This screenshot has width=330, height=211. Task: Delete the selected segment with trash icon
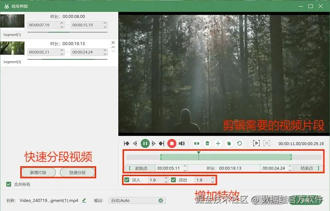click(x=207, y=144)
